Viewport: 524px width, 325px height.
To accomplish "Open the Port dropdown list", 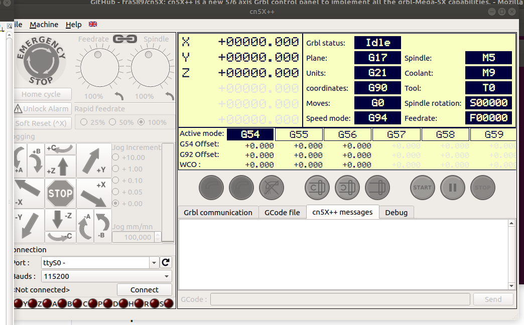I will tap(154, 263).
